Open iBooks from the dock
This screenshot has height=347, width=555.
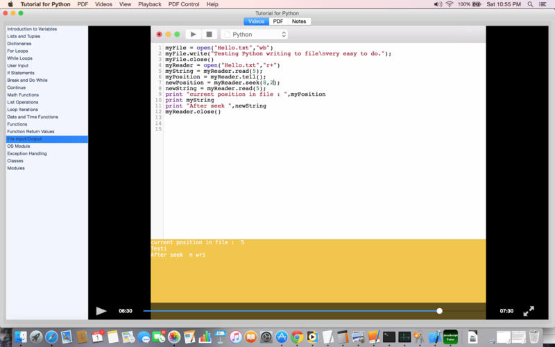(250, 337)
